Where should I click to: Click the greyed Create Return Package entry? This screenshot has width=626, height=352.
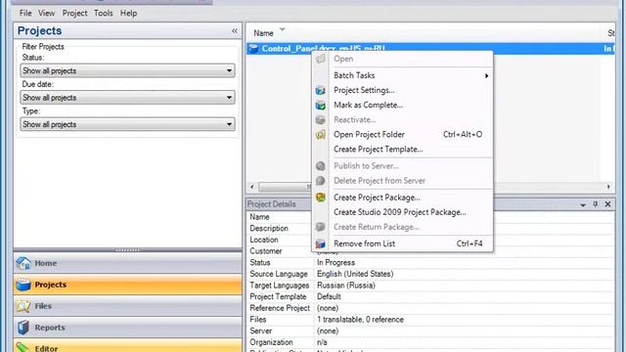tap(402, 227)
